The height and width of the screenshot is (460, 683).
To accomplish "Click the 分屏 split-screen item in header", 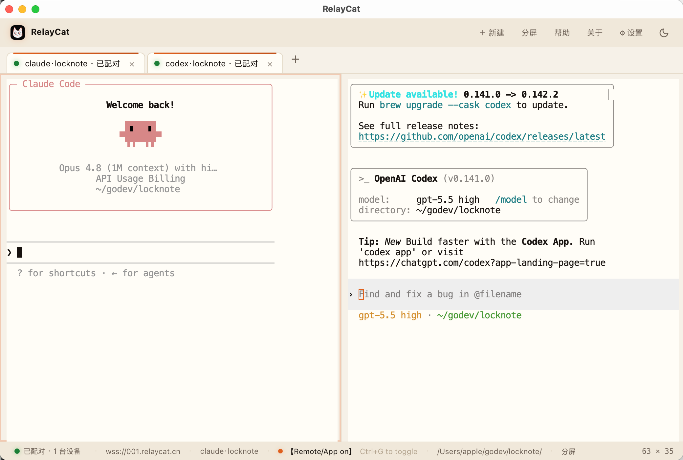I will (x=529, y=33).
